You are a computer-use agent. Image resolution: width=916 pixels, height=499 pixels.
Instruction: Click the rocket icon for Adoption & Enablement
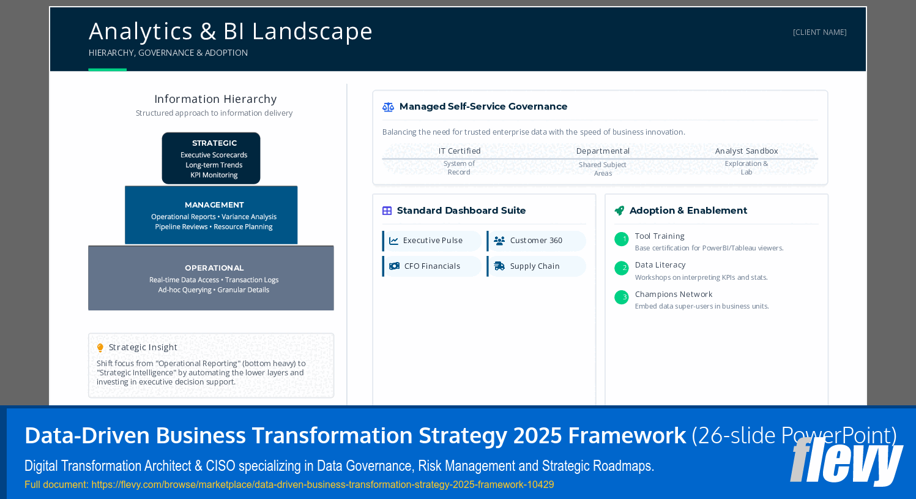pos(620,210)
